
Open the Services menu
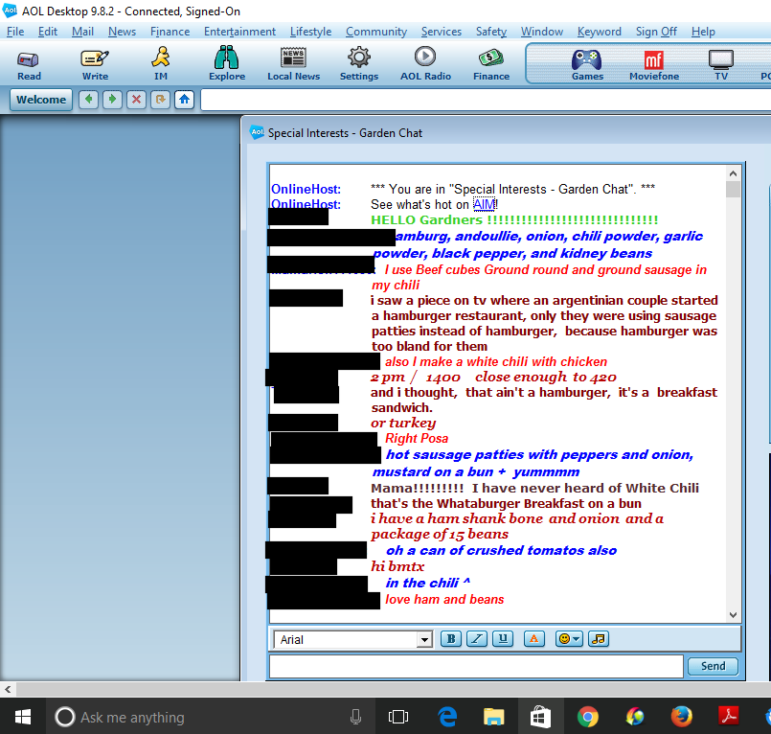pos(442,32)
